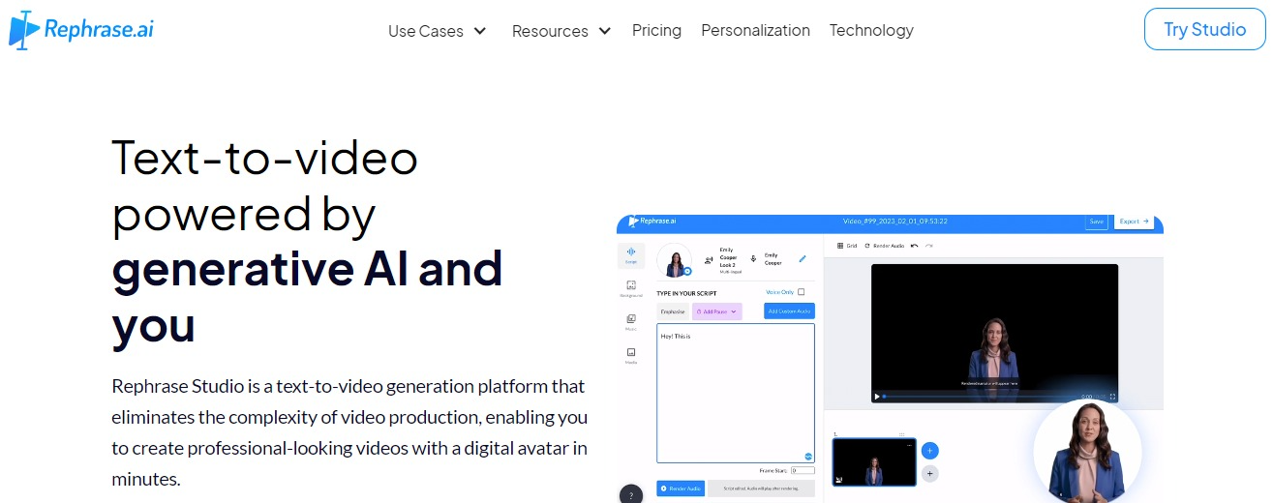Click the blue add scene plus button
The height and width of the screenshot is (503, 1273).
coord(929,451)
